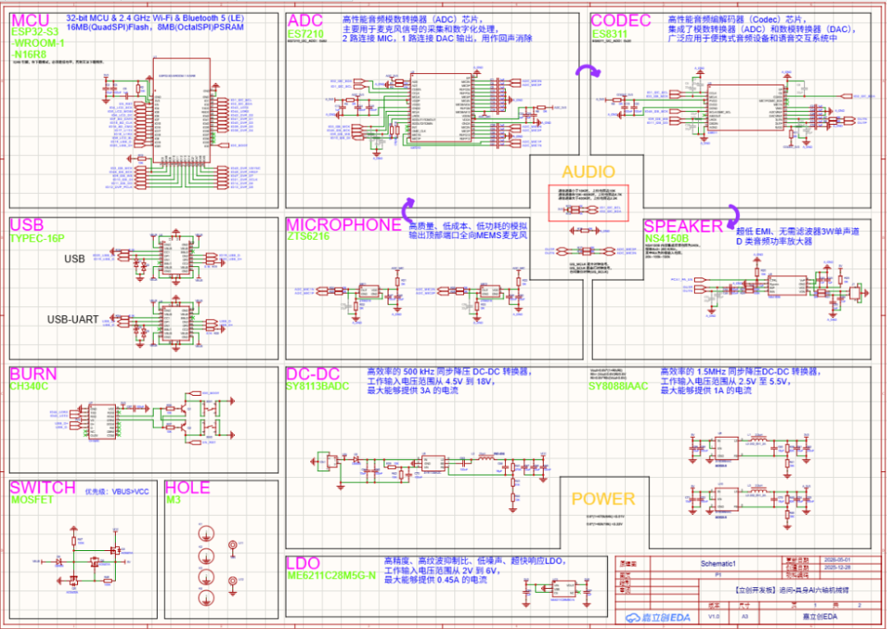The height and width of the screenshot is (629, 887).
Task: Click the 32-bit MCU & 2.4 GHz description line
Action: click(x=154, y=17)
